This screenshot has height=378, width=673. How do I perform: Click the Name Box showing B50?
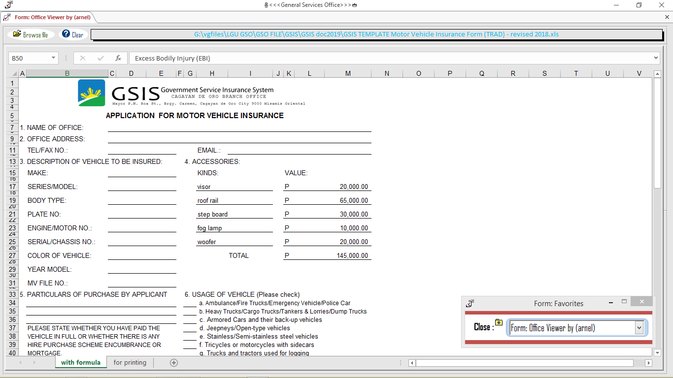pos(30,58)
